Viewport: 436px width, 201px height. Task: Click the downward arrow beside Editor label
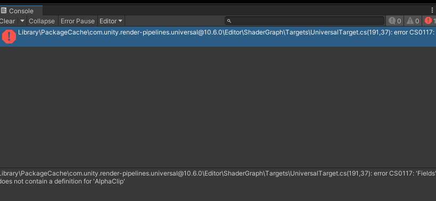120,21
